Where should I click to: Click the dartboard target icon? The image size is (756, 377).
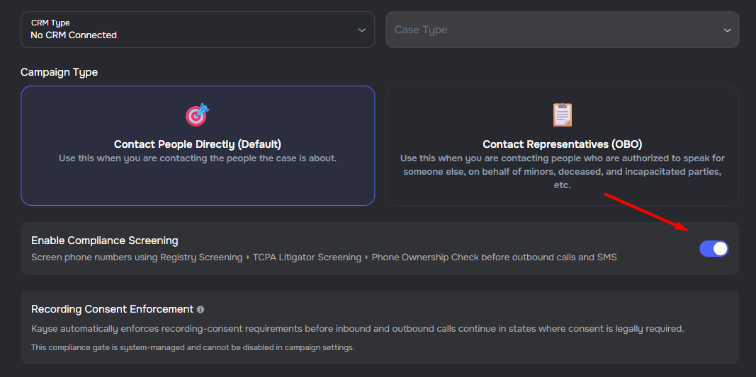[x=198, y=115]
